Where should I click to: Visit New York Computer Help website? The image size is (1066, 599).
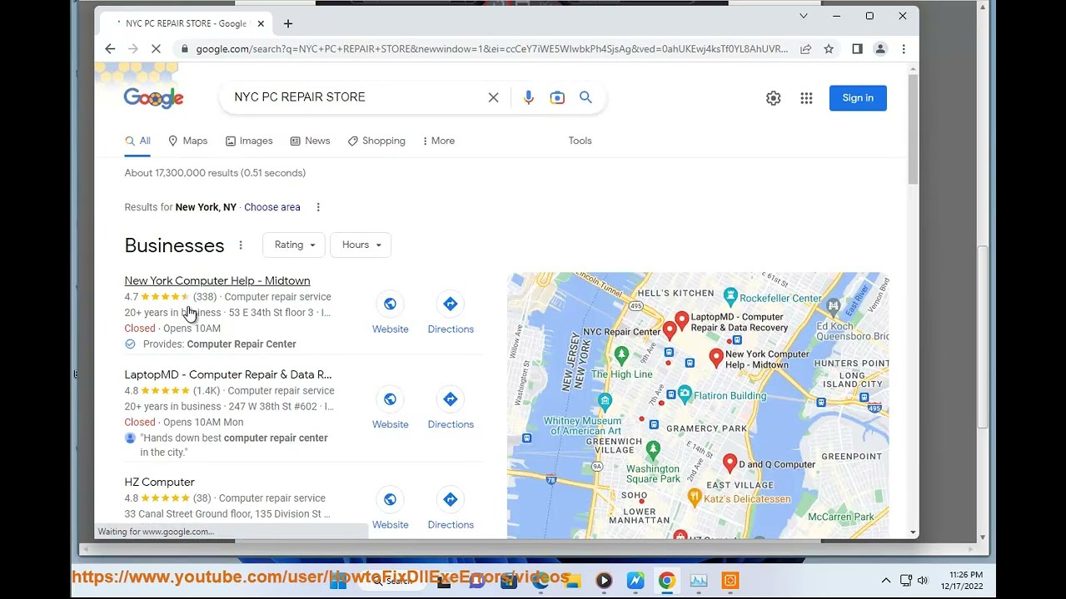click(390, 313)
